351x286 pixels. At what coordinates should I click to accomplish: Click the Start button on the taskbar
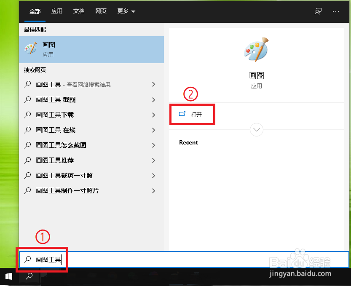8,277
